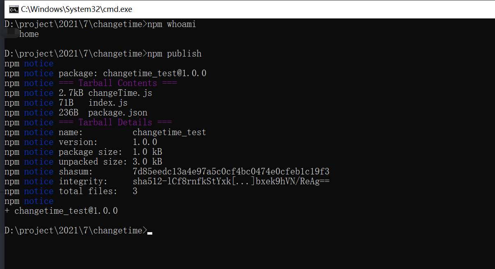The width and height of the screenshot is (495, 269).
Task: Click the '+ changetime_test@1.0.0' result line
Action: coord(61,211)
